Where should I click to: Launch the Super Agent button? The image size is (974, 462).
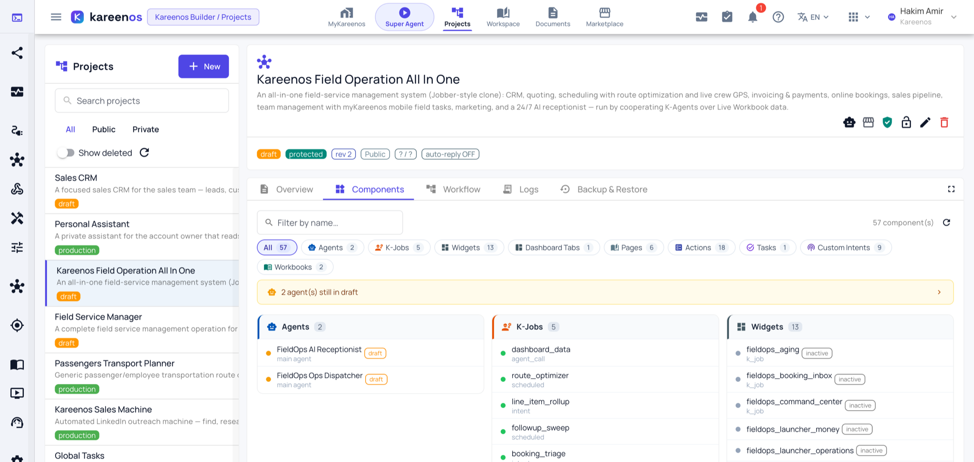point(405,17)
